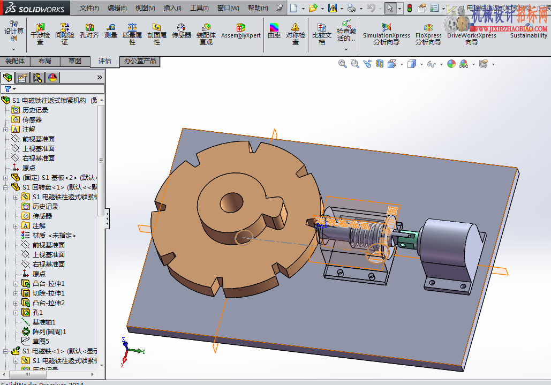The height and width of the screenshot is (385, 551).
Task: Switch to DisplayManager panel tab
Action: coord(52,77)
